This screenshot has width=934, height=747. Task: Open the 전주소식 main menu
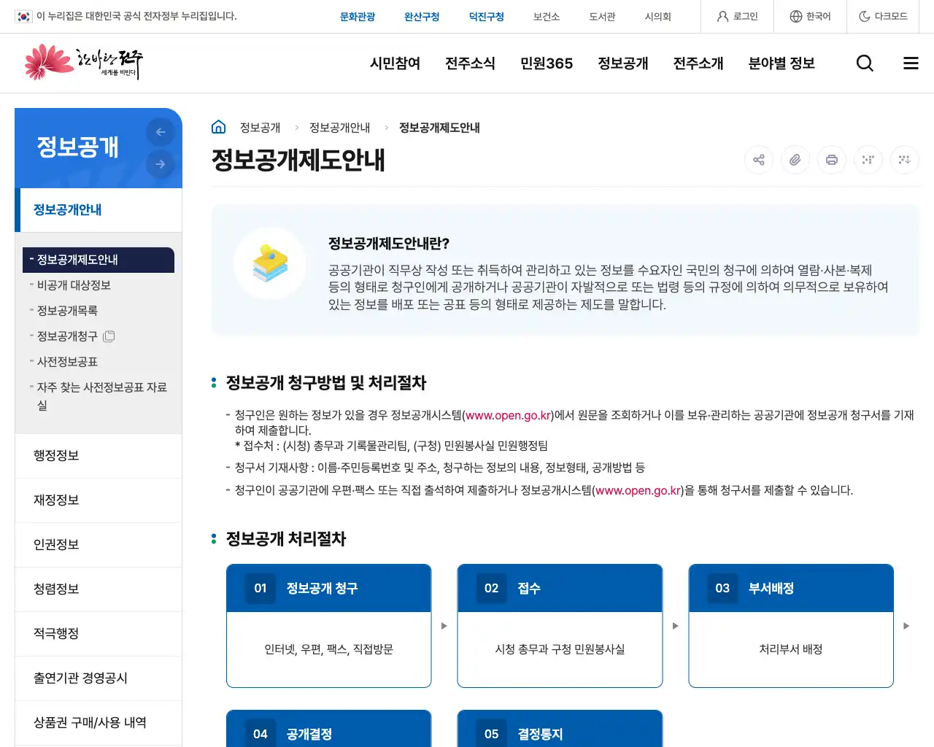pyautogui.click(x=471, y=63)
